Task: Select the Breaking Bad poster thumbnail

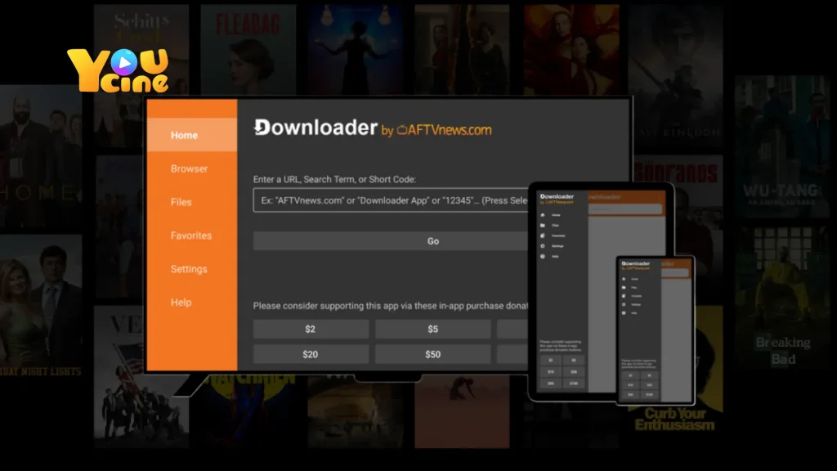Action: point(782,296)
